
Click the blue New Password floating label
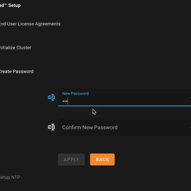(75, 94)
